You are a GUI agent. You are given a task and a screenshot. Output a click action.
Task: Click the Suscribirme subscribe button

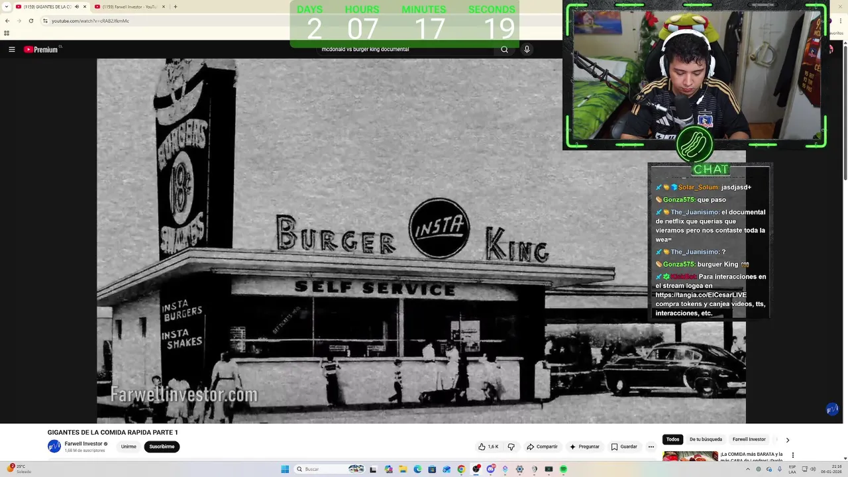point(162,447)
